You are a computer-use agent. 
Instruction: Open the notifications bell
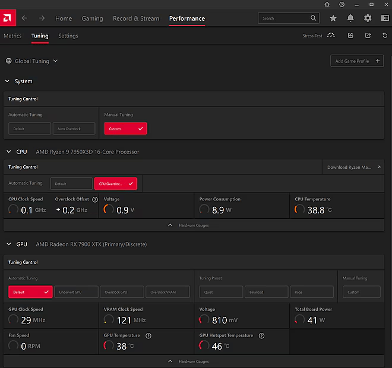350,18
